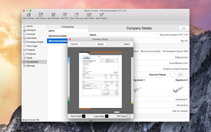Screen dimensions: 211x132
Task: Click the Estimates sidebar icon
Action: [x=24, y=38]
